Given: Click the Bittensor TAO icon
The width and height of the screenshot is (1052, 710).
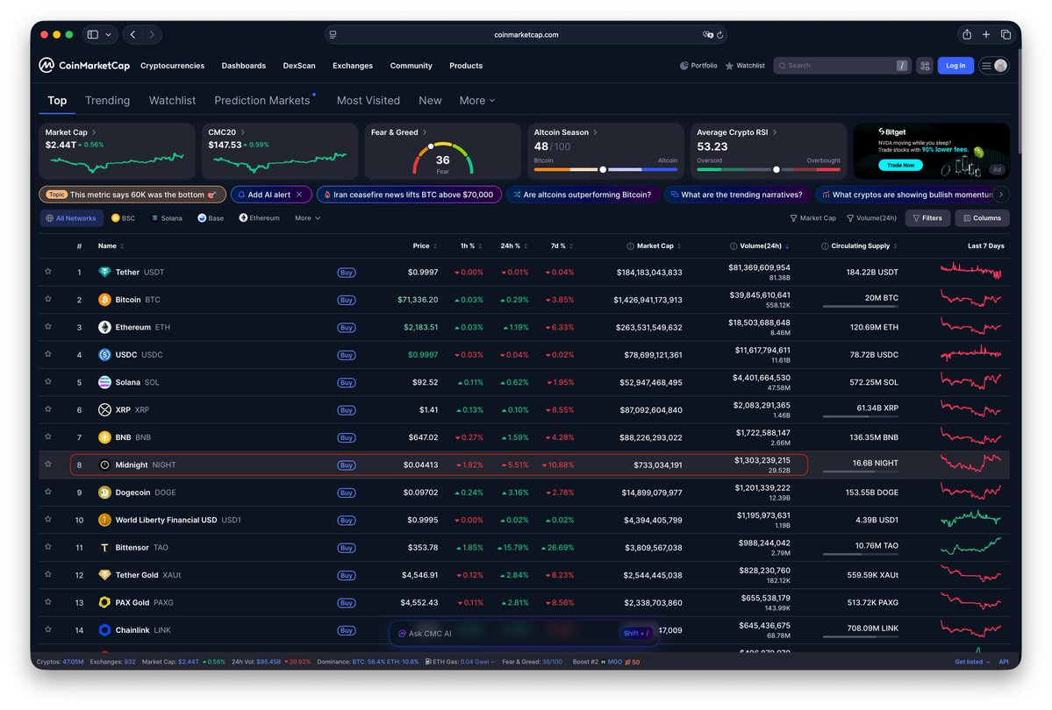Looking at the screenshot, I should tap(104, 547).
